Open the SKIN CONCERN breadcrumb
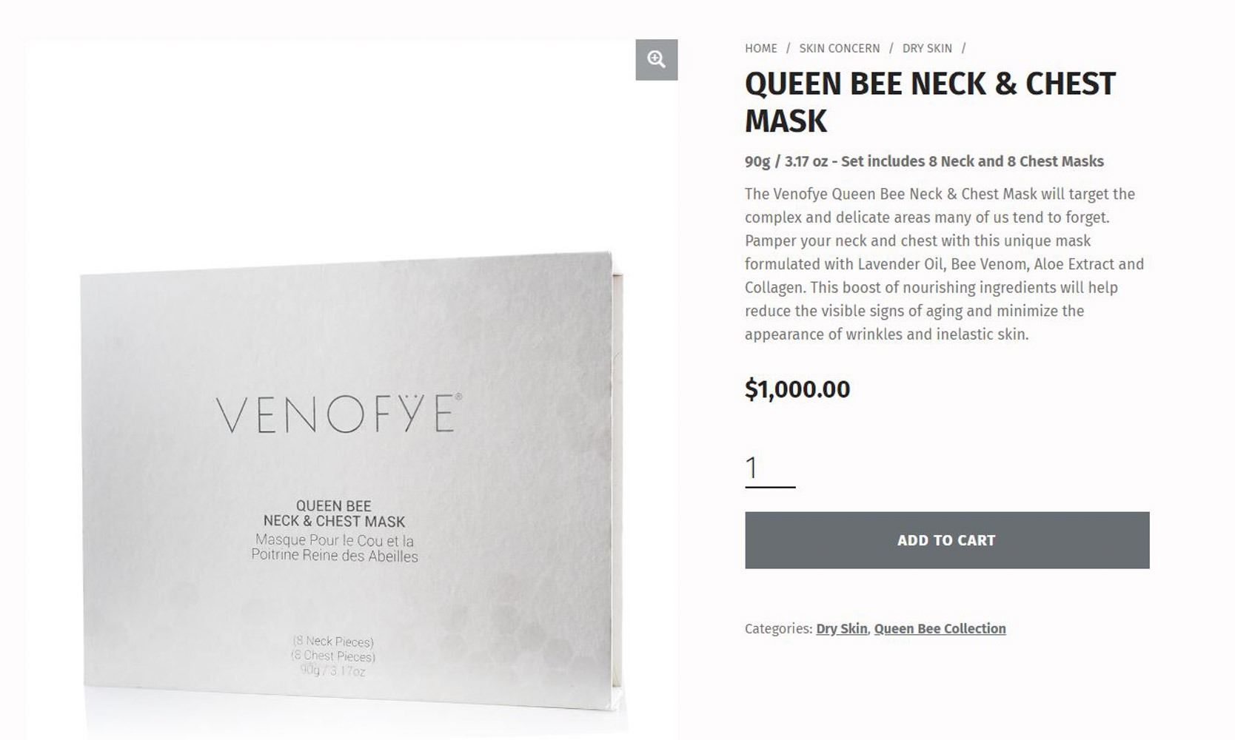Image resolution: width=1235 pixels, height=740 pixels. pyautogui.click(x=839, y=48)
